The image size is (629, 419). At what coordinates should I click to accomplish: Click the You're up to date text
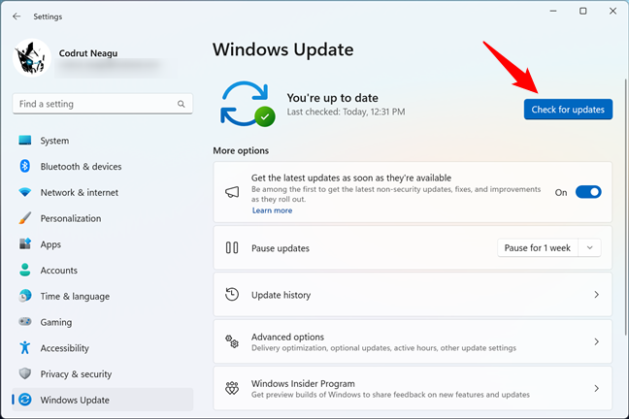[x=333, y=98]
